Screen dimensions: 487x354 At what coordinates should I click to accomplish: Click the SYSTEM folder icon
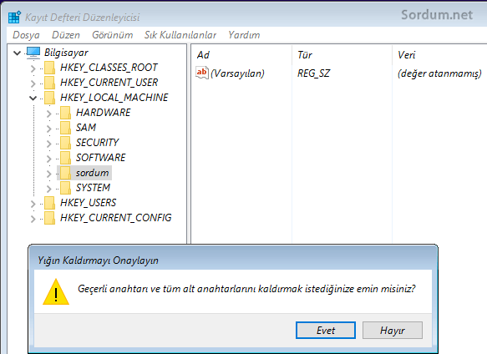(x=65, y=188)
